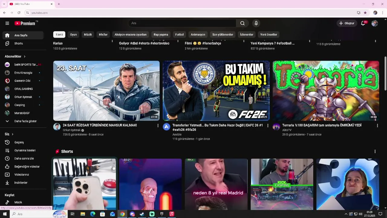Select the Oyun filter chip
Screen dimensions: 387x218
pyautogui.click(x=73, y=35)
